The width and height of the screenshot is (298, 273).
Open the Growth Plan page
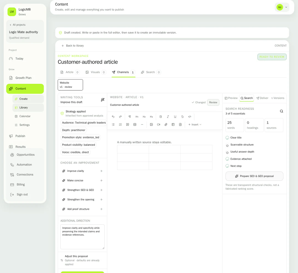tap(25, 78)
